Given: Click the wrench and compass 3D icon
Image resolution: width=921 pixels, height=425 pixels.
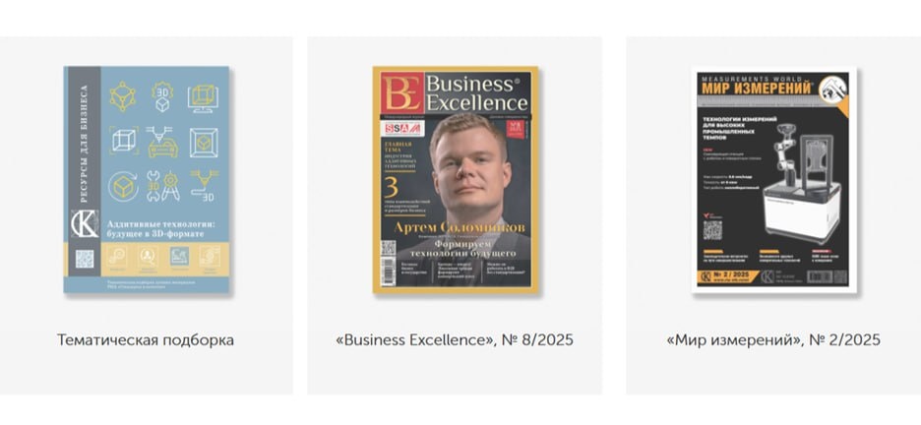Looking at the screenshot, I should point(162,186).
